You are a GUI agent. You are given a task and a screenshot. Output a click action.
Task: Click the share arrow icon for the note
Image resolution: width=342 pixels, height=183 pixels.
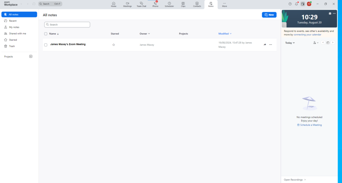[x=265, y=45]
